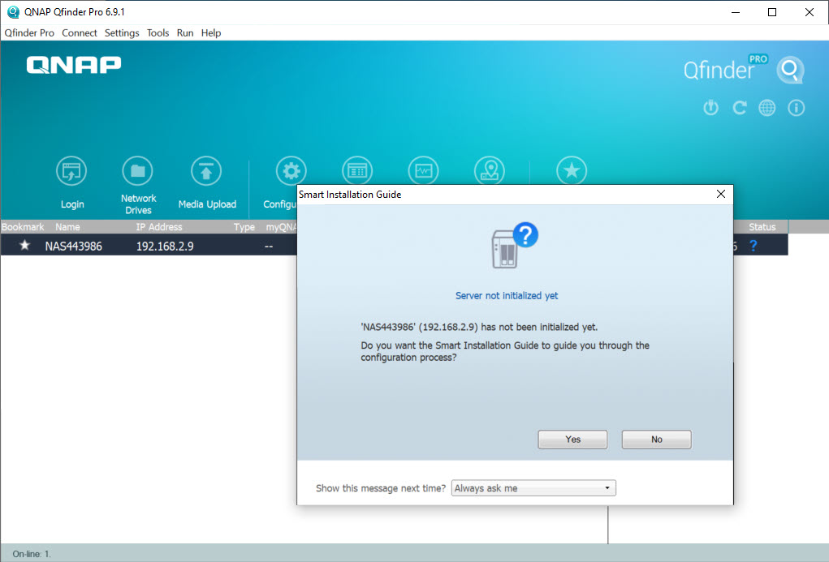
Task: Sort by the Name column header
Action: (x=67, y=227)
